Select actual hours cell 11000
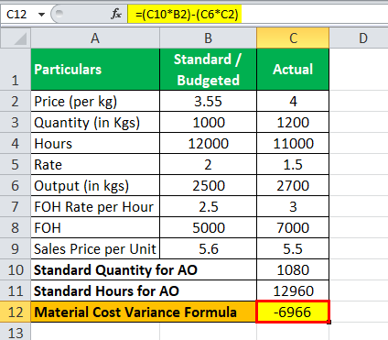 (x=293, y=143)
